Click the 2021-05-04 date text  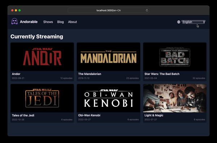(151, 78)
